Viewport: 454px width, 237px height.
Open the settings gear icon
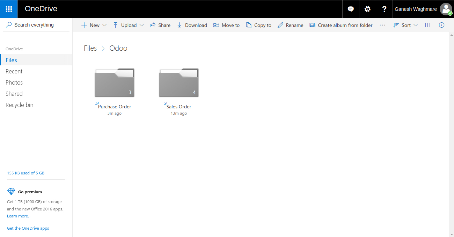click(367, 9)
